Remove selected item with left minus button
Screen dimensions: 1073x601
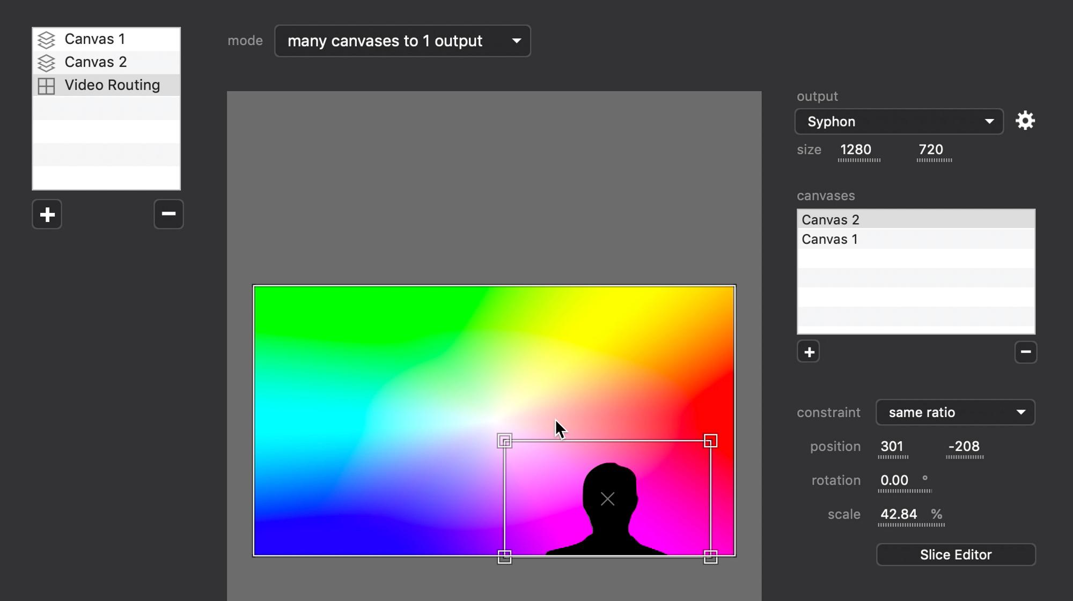click(x=168, y=214)
